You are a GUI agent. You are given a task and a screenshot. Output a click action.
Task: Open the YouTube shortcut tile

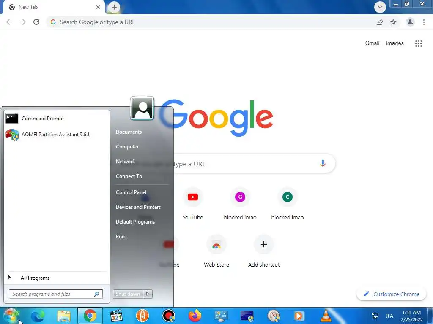(x=193, y=204)
